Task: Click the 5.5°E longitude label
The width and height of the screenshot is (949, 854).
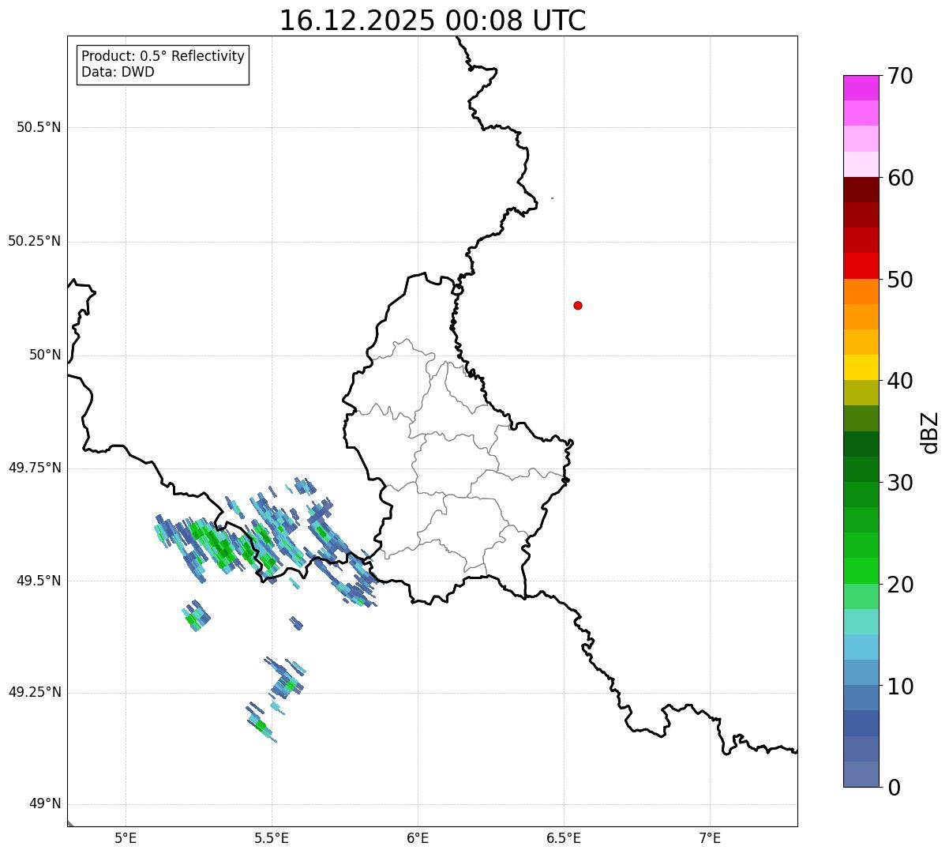Action: coord(272,838)
